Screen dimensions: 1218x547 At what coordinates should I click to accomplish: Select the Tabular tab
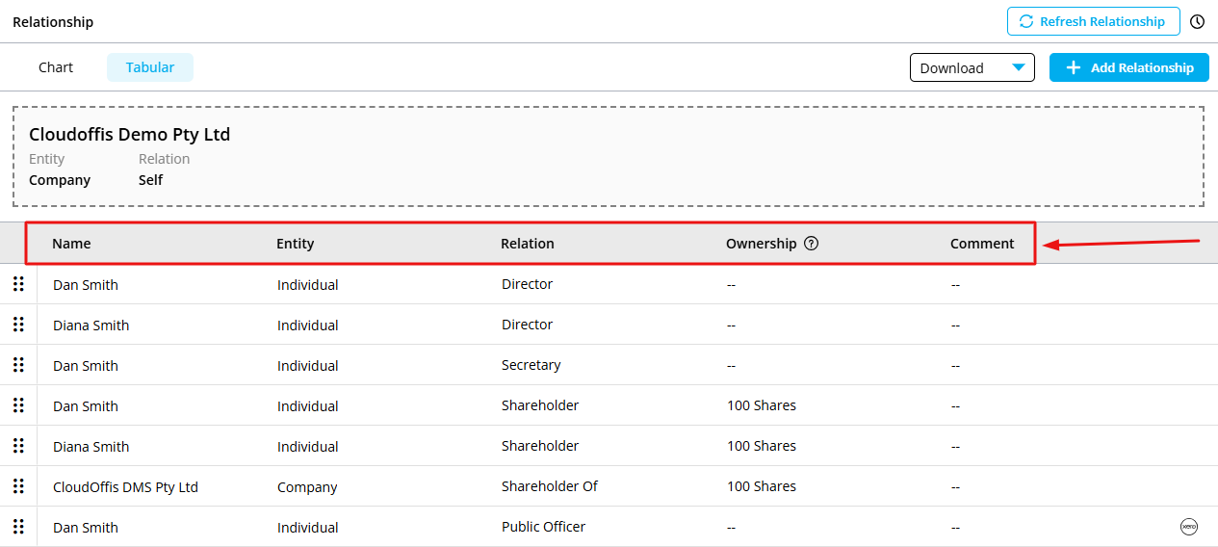click(150, 67)
